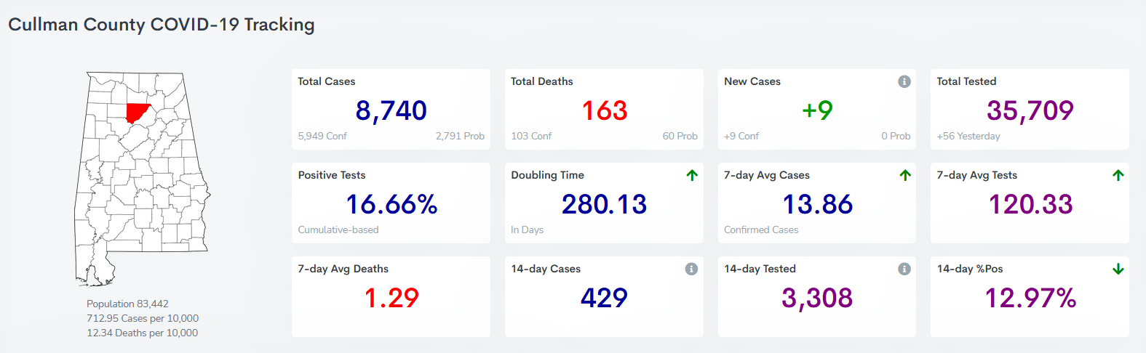This screenshot has height=353, width=1146.
Task: Click the down arrow on 14-day %Pos card
Action: coord(1118,269)
